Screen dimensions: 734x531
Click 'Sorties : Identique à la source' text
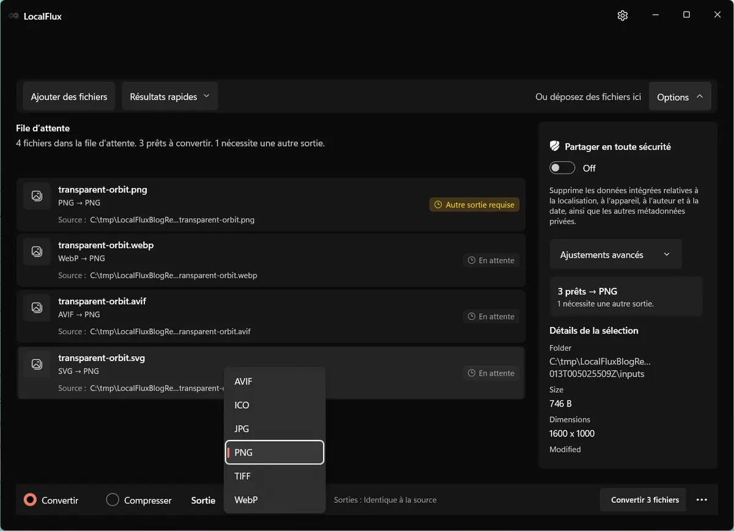(385, 500)
